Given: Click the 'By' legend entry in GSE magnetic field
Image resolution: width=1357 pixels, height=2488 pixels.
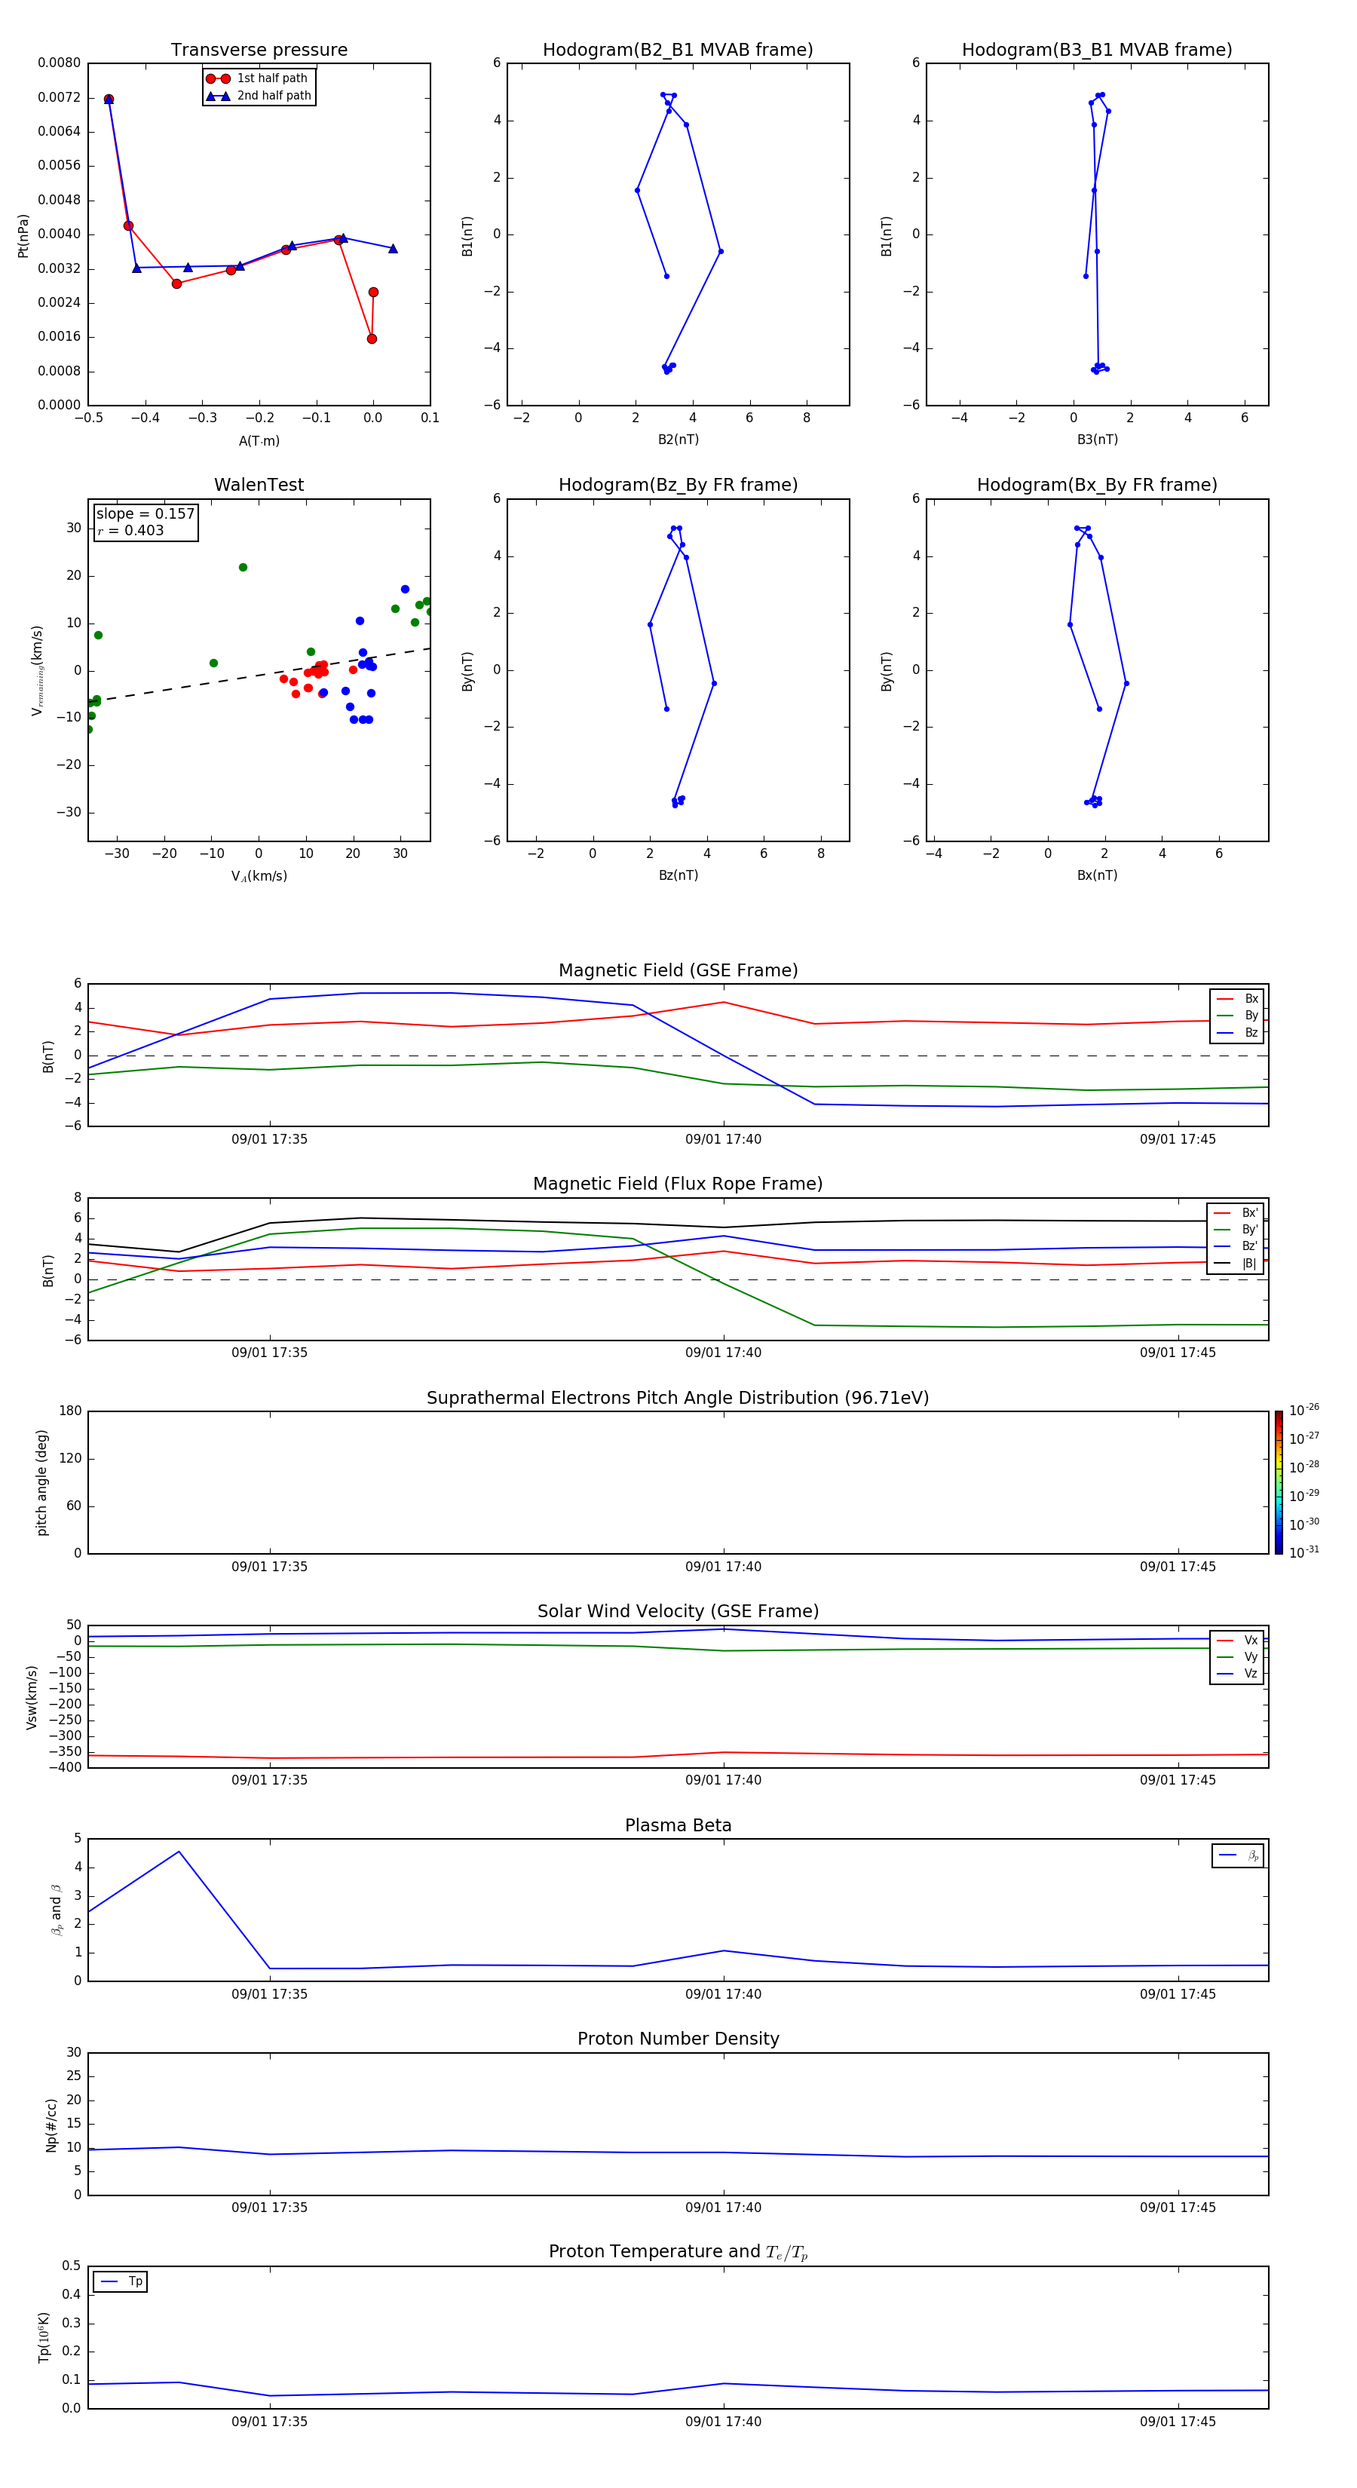Looking at the screenshot, I should click(x=1237, y=1015).
